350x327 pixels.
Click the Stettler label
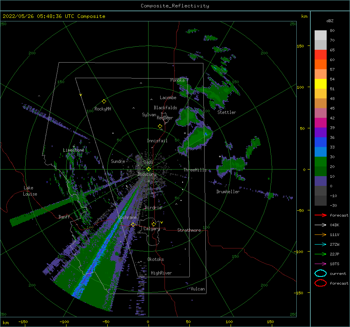coord(227,112)
